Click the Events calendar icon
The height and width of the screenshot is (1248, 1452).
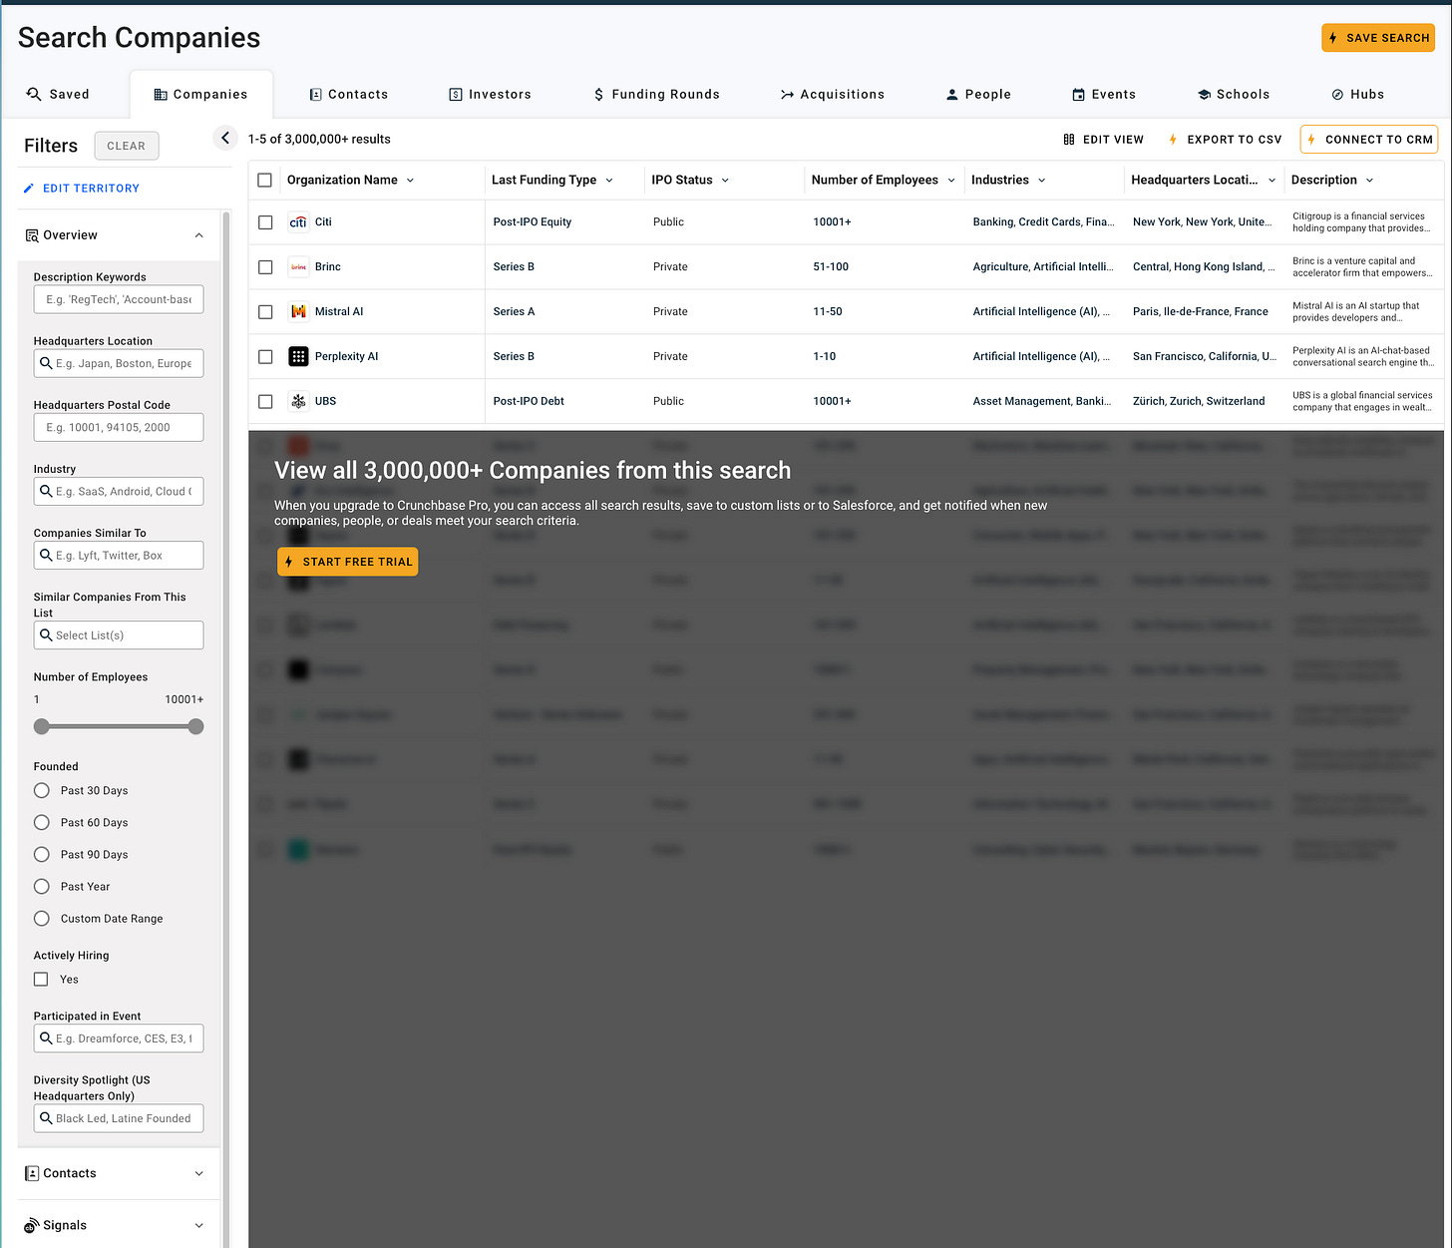[1078, 95]
